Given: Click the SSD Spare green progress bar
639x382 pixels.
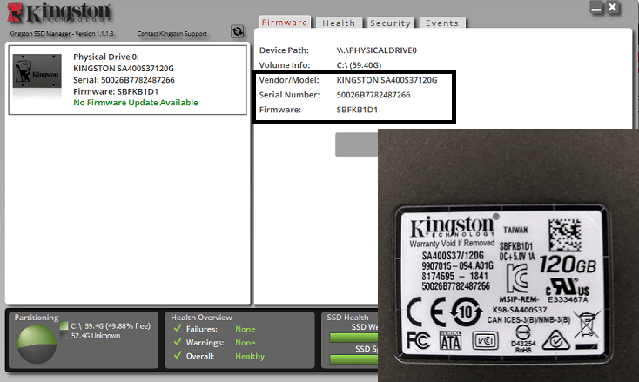Looking at the screenshot, I should pyautogui.click(x=353, y=359).
